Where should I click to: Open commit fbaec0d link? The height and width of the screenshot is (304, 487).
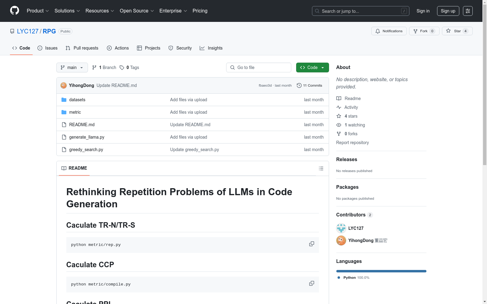tap(265, 85)
